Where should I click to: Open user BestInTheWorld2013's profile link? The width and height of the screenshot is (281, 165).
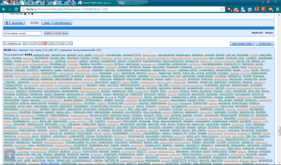[16, 73]
